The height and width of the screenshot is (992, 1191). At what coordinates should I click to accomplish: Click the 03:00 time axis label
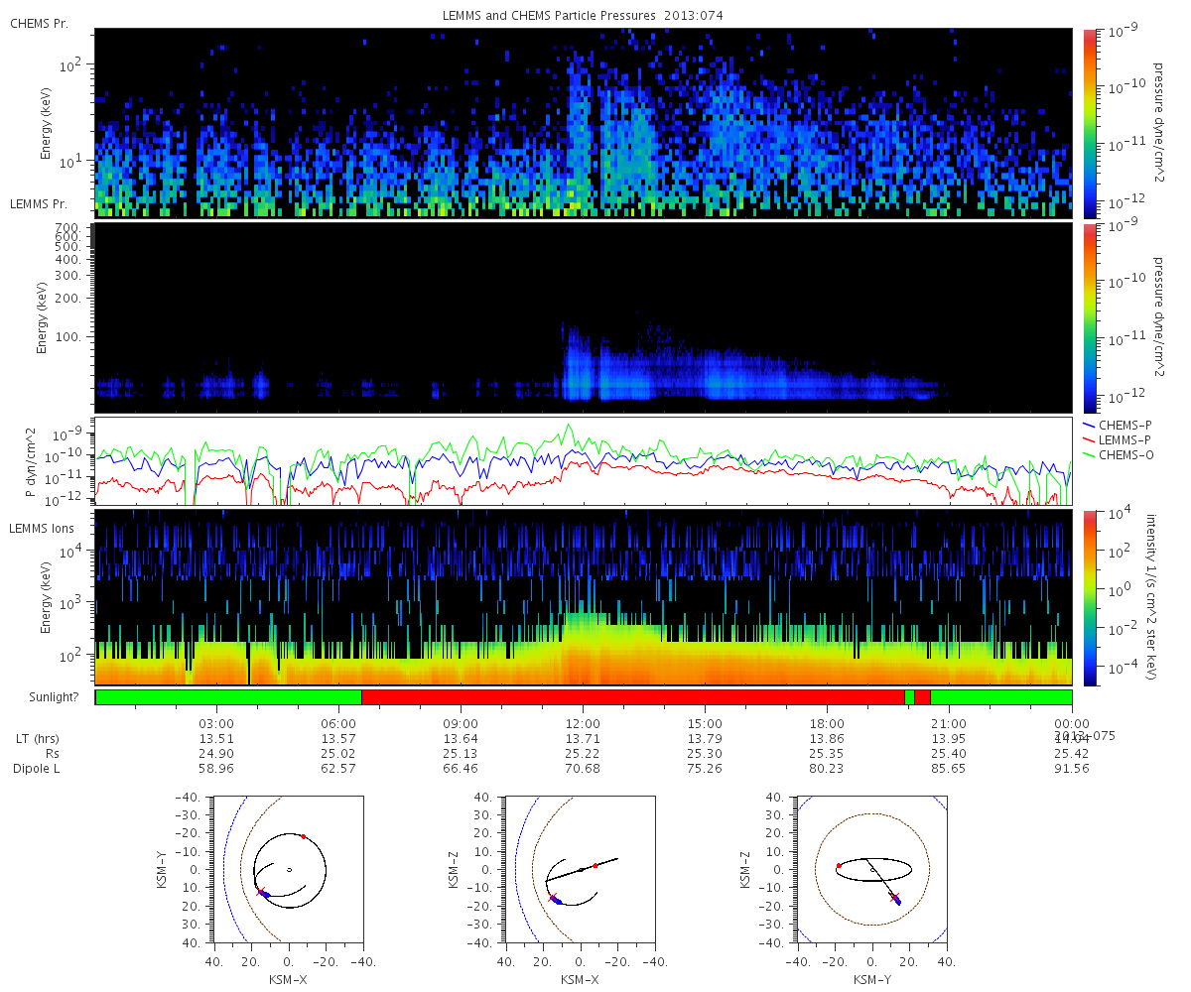(216, 723)
